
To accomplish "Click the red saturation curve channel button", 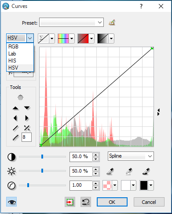I will (x=83, y=38).
